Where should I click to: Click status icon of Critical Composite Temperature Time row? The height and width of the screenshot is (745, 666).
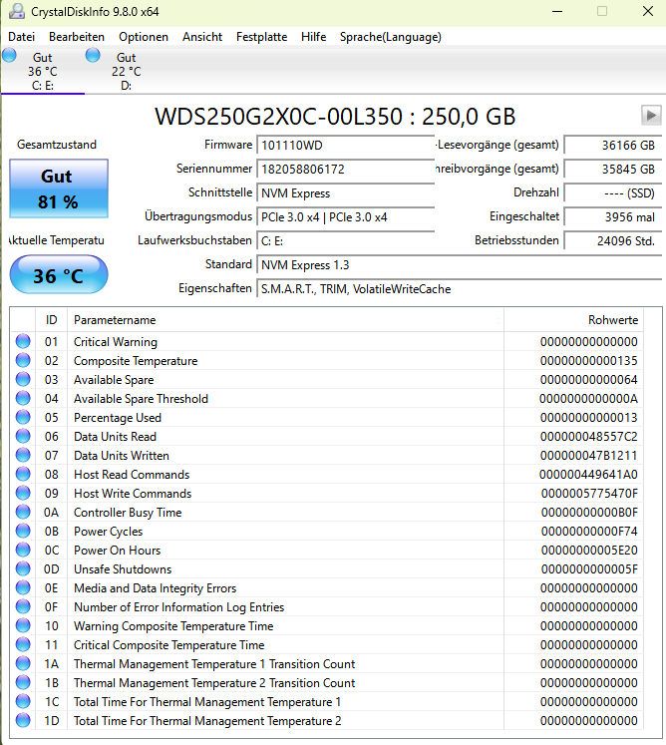click(23, 644)
